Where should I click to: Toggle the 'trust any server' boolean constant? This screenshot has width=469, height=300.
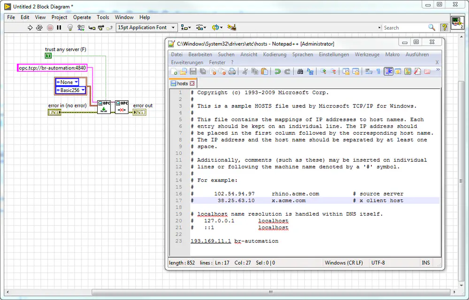click(x=48, y=56)
